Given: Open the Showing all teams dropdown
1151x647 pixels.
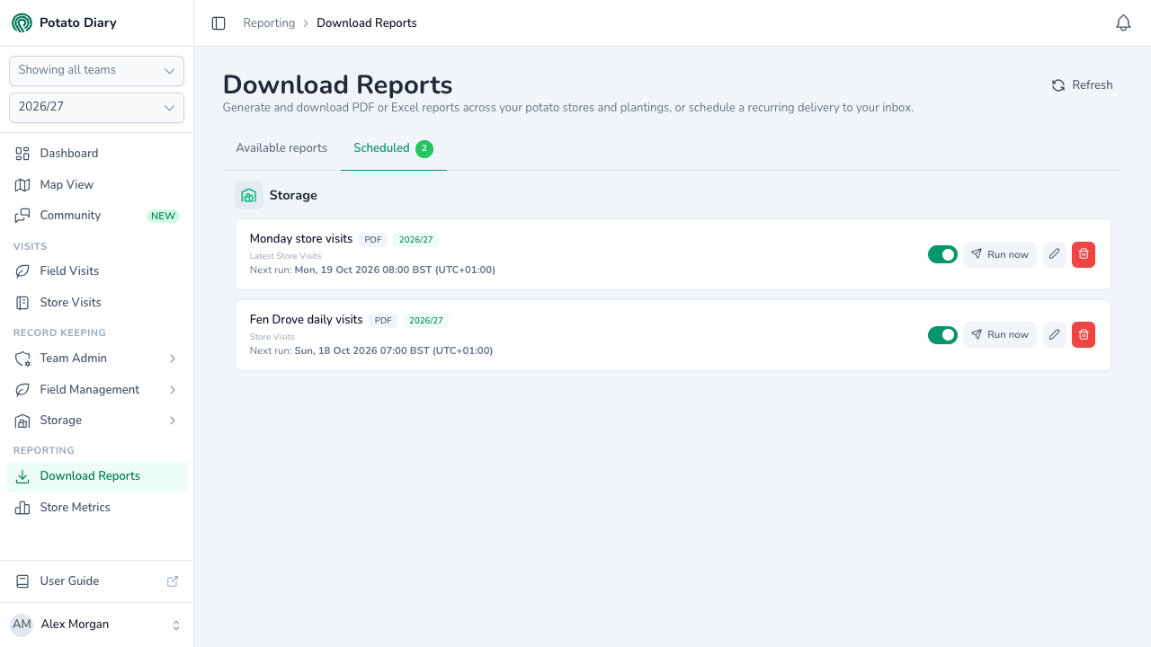Looking at the screenshot, I should click(96, 71).
